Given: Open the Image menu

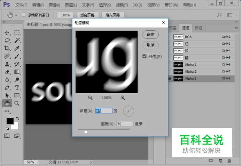Looking at the screenshot, I should 55,5.
